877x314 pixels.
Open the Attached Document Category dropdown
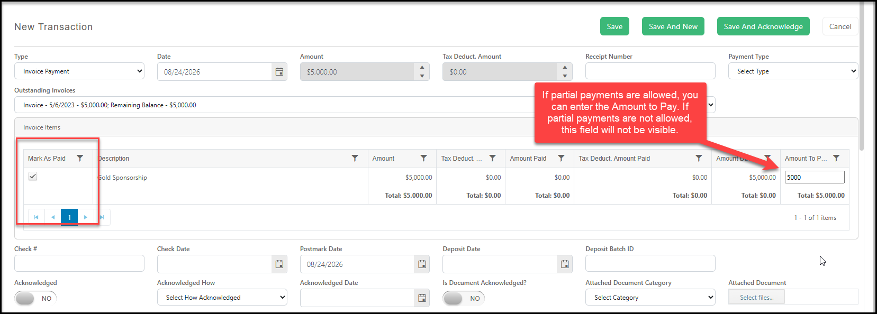coord(650,298)
